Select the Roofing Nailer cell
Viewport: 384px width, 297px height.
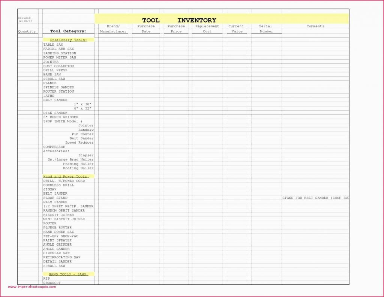pyautogui.click(x=78, y=168)
